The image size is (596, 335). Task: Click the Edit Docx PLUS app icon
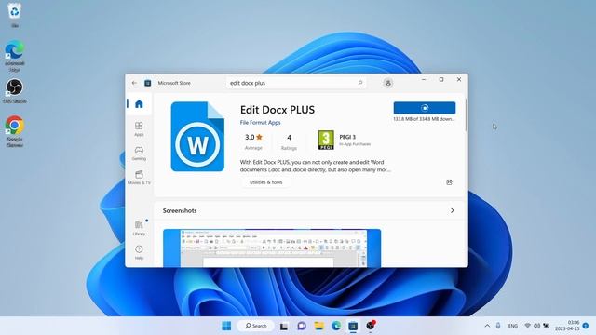pyautogui.click(x=197, y=137)
